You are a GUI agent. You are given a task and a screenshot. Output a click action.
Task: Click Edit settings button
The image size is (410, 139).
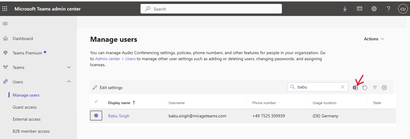[108, 88]
